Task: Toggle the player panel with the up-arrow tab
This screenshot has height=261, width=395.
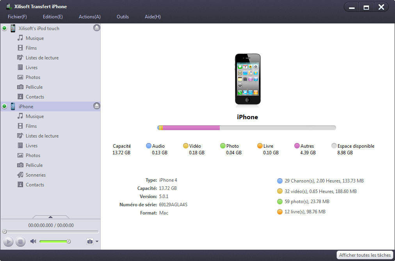Action: [50, 217]
